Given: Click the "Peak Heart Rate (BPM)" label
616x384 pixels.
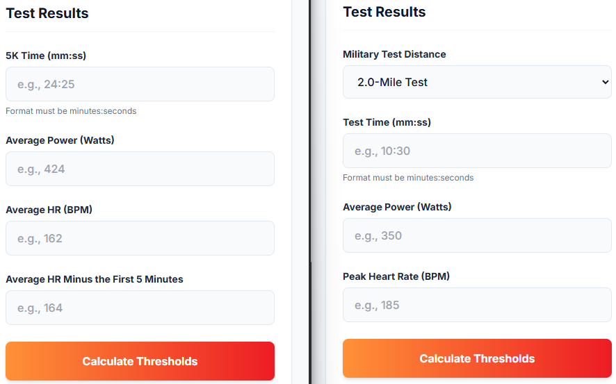Looking at the screenshot, I should (396, 276).
